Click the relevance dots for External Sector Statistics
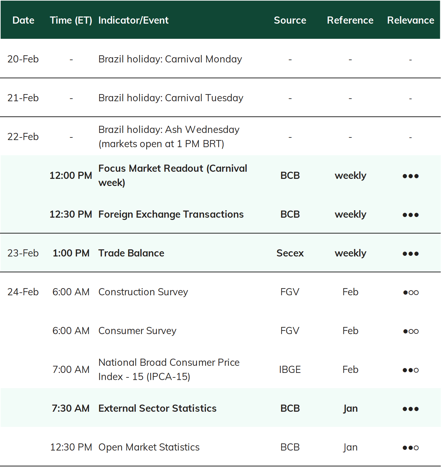This screenshot has width=441, height=467. (x=411, y=409)
